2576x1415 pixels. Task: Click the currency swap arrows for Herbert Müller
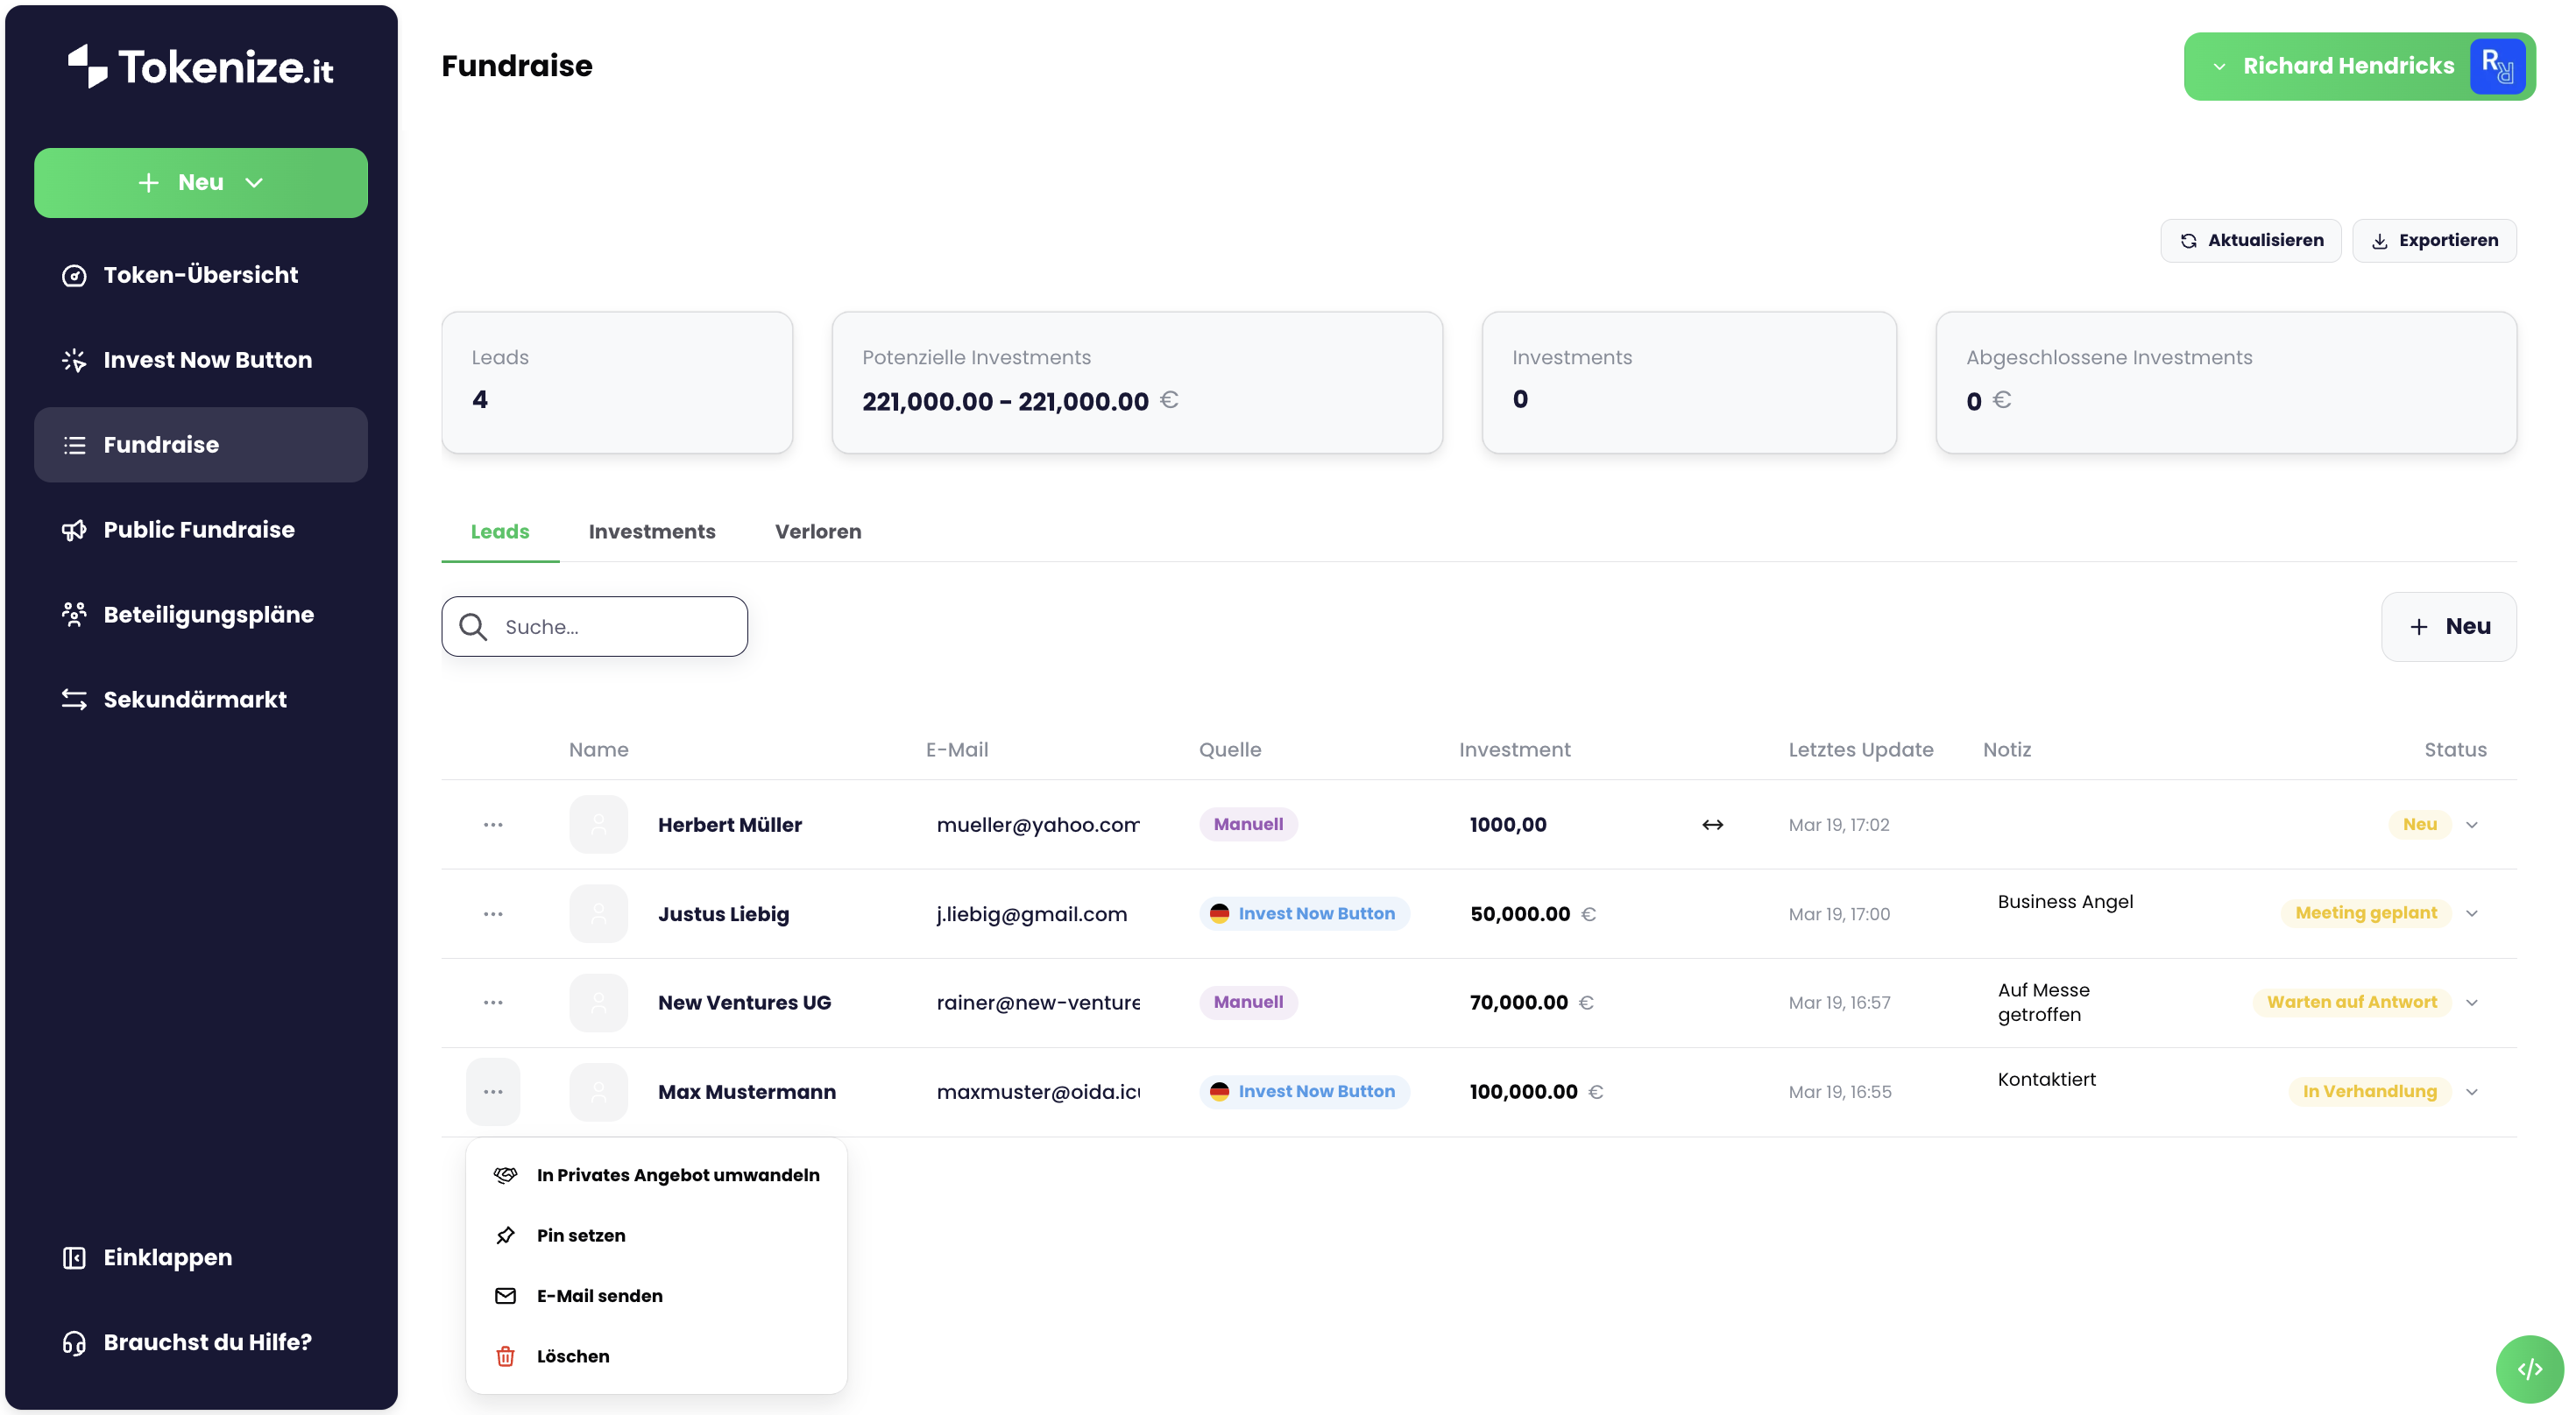coord(1712,825)
